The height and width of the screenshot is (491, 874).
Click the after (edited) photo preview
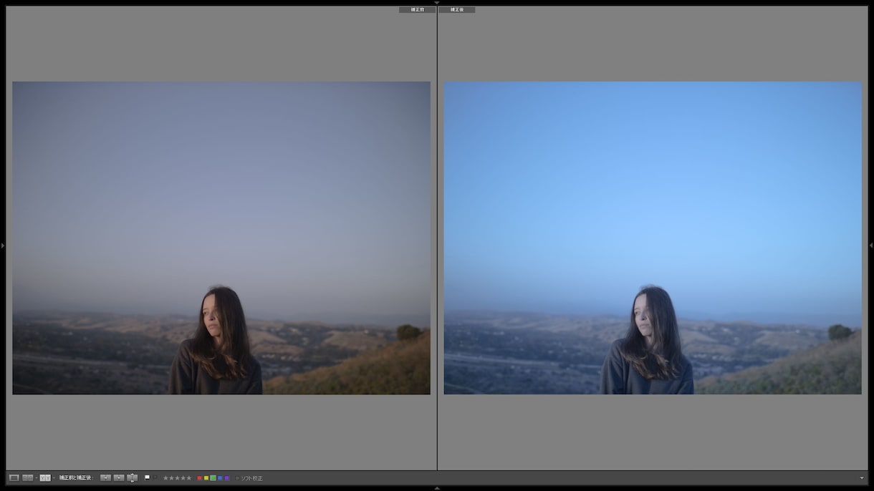653,238
